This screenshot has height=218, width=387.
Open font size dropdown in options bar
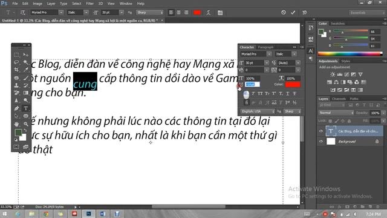point(121,12)
